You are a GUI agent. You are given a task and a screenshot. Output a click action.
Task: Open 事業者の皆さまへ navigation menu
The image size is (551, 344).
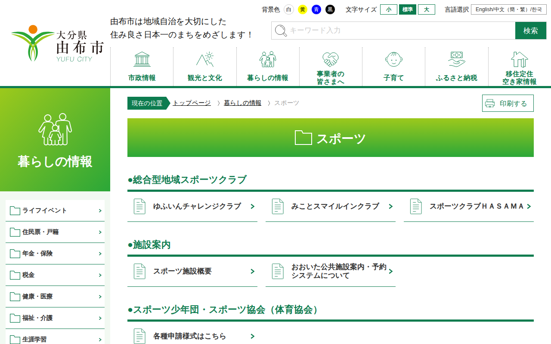(x=331, y=67)
